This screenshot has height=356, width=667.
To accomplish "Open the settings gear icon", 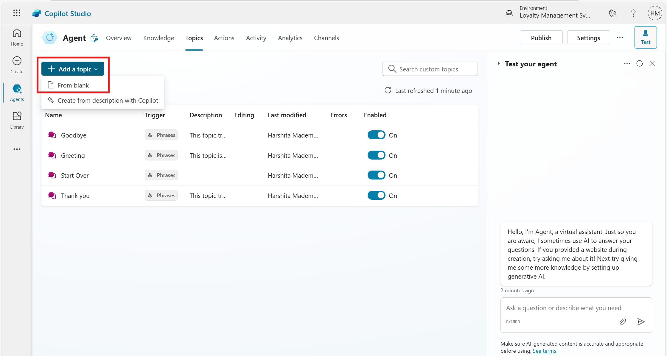I will pyautogui.click(x=612, y=13).
